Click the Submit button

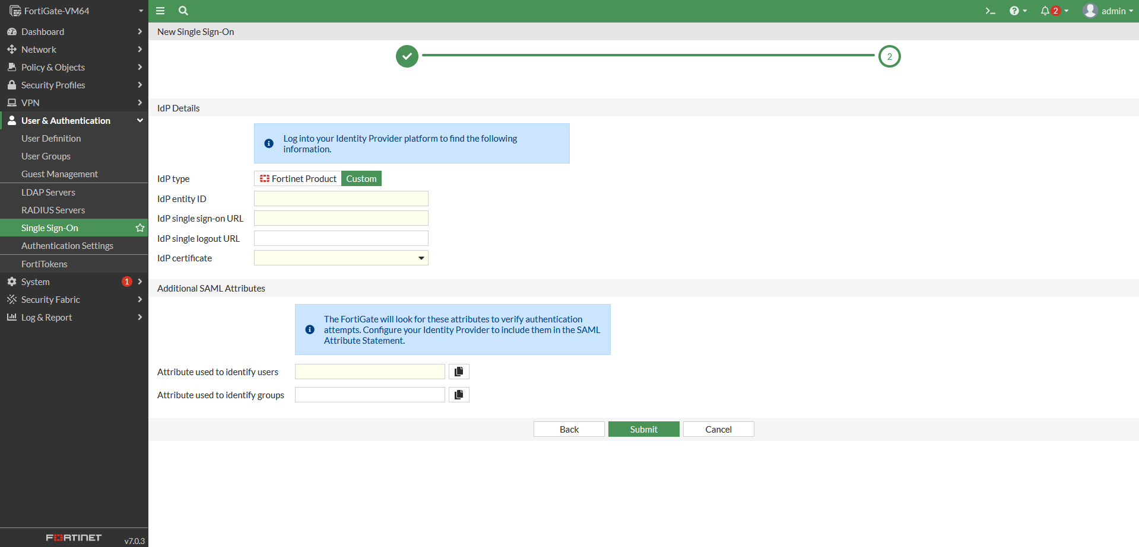643,429
